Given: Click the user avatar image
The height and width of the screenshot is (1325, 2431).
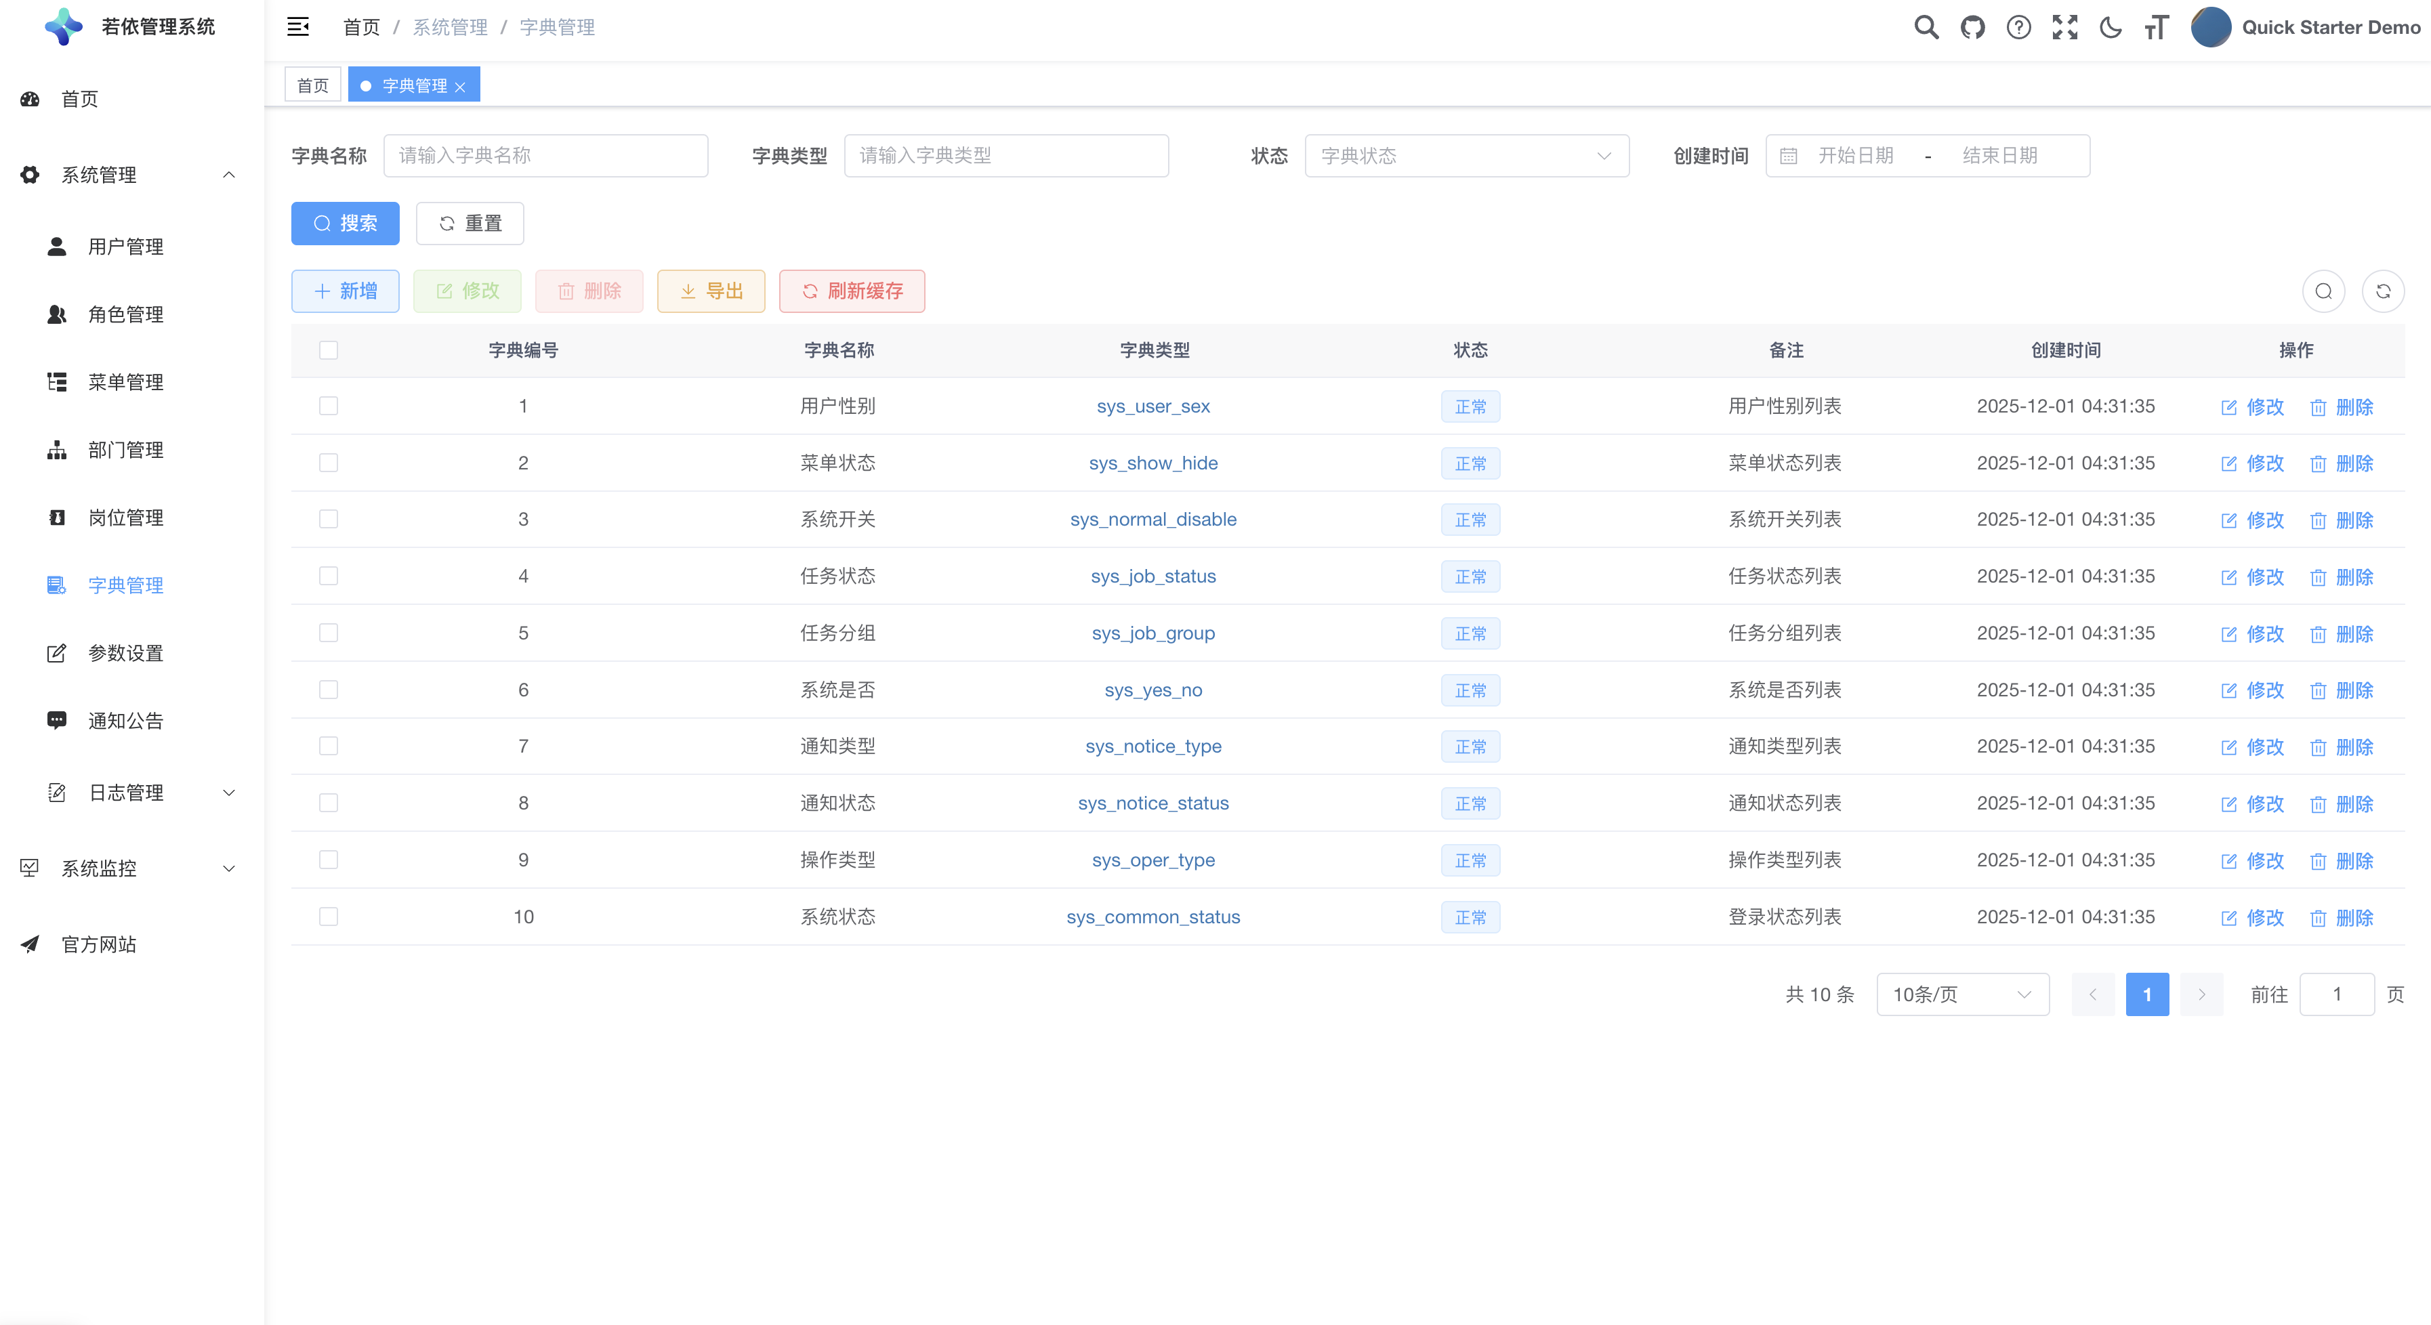Looking at the screenshot, I should pos(2211,27).
